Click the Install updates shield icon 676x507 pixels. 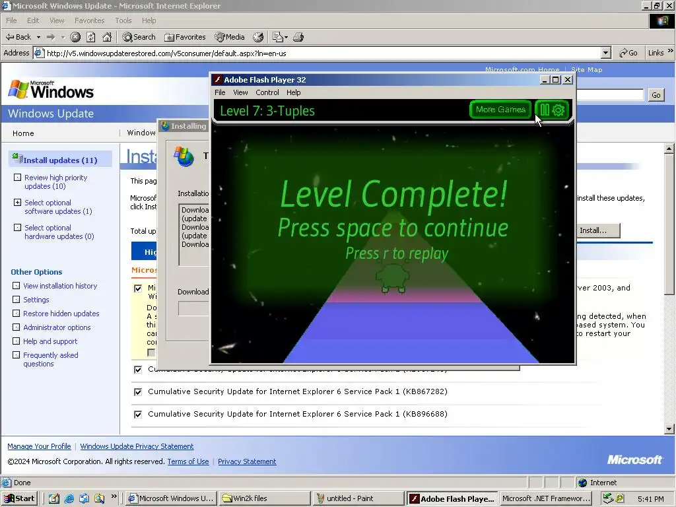coord(17,158)
